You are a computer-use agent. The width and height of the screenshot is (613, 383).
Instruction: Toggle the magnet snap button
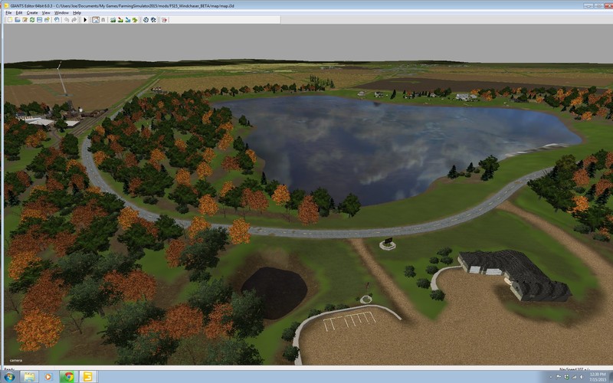(x=103, y=20)
